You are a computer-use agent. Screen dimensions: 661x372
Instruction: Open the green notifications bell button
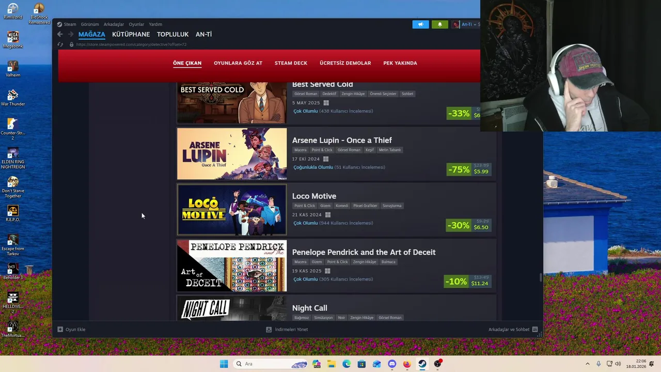click(x=440, y=24)
